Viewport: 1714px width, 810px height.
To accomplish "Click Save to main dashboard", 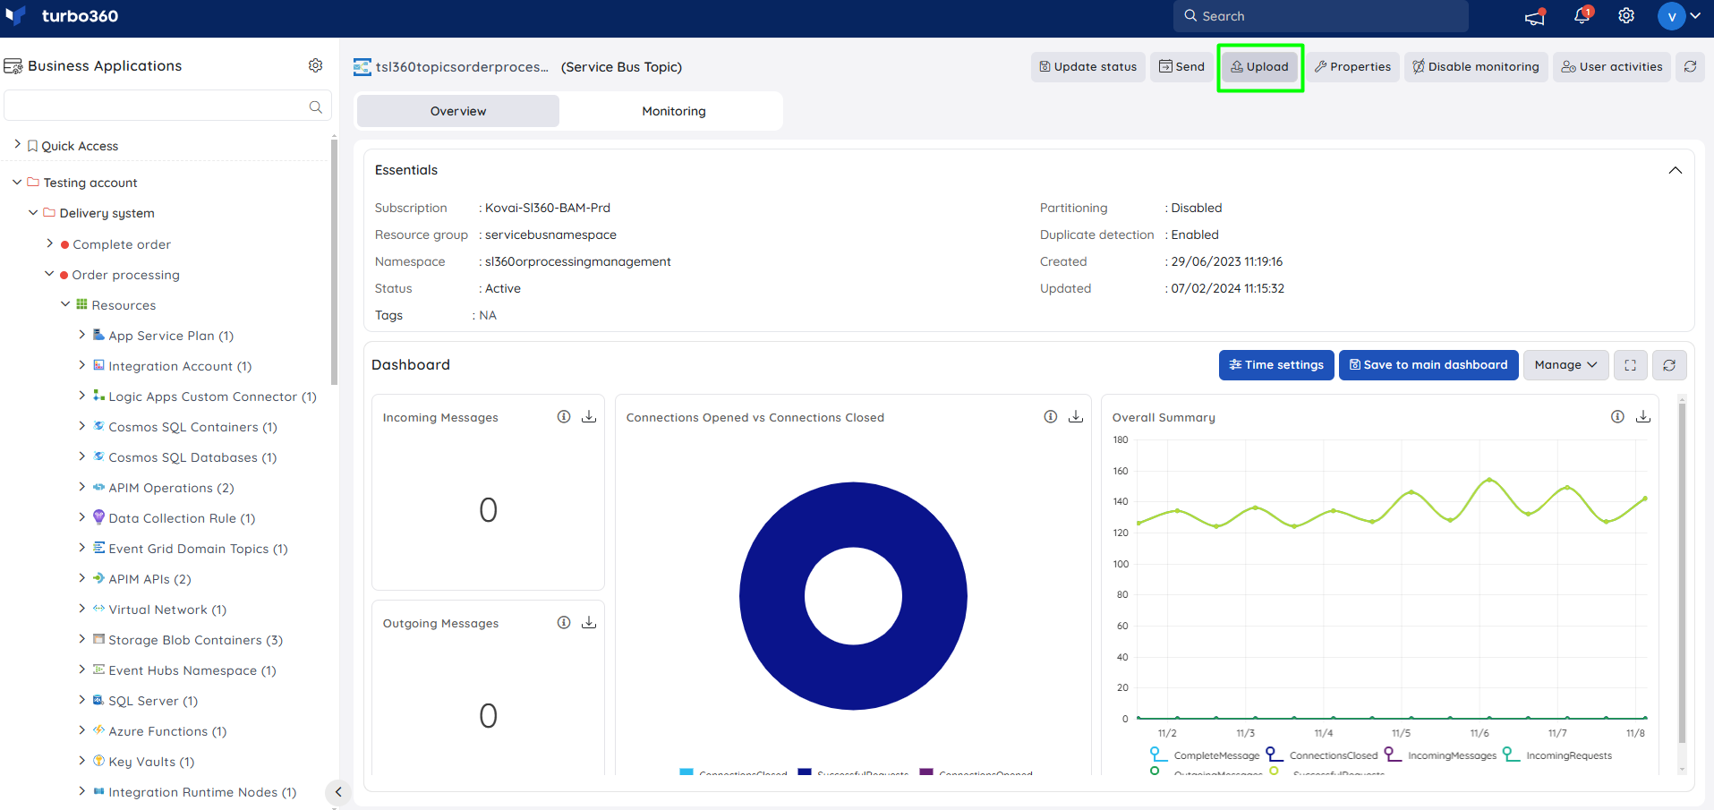I will 1428,364.
